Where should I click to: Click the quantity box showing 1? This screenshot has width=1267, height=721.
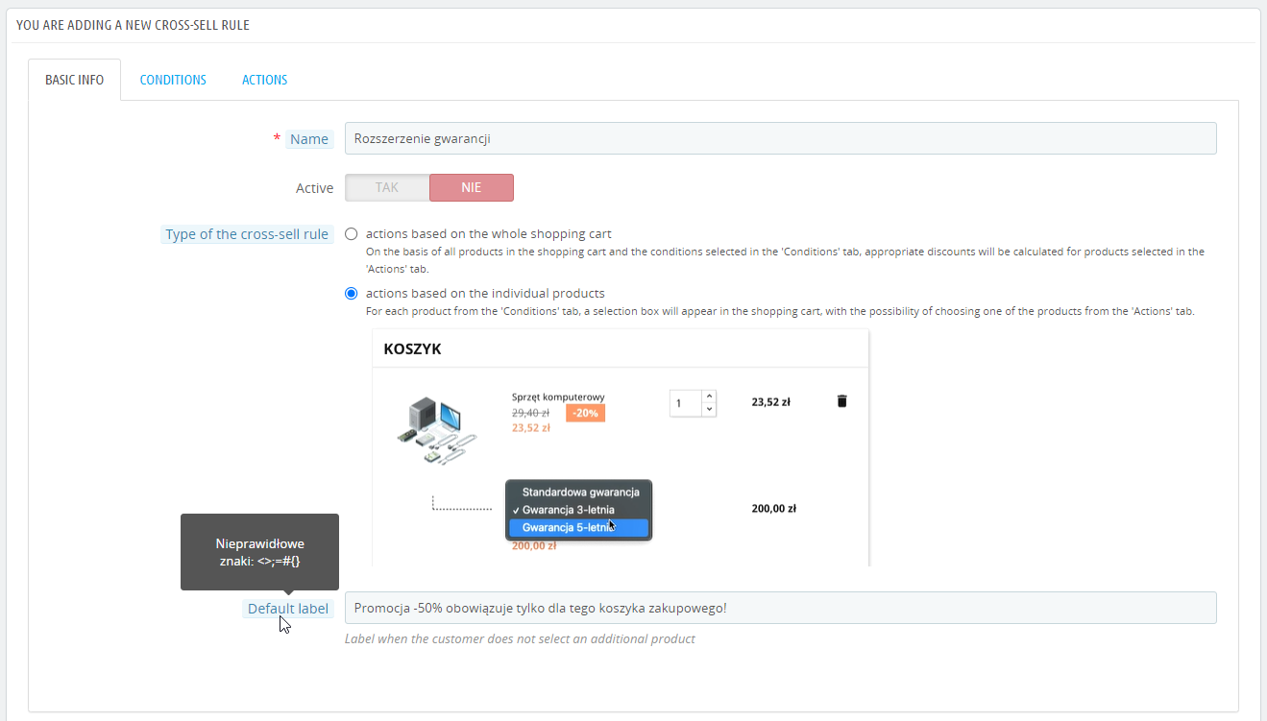pos(685,403)
